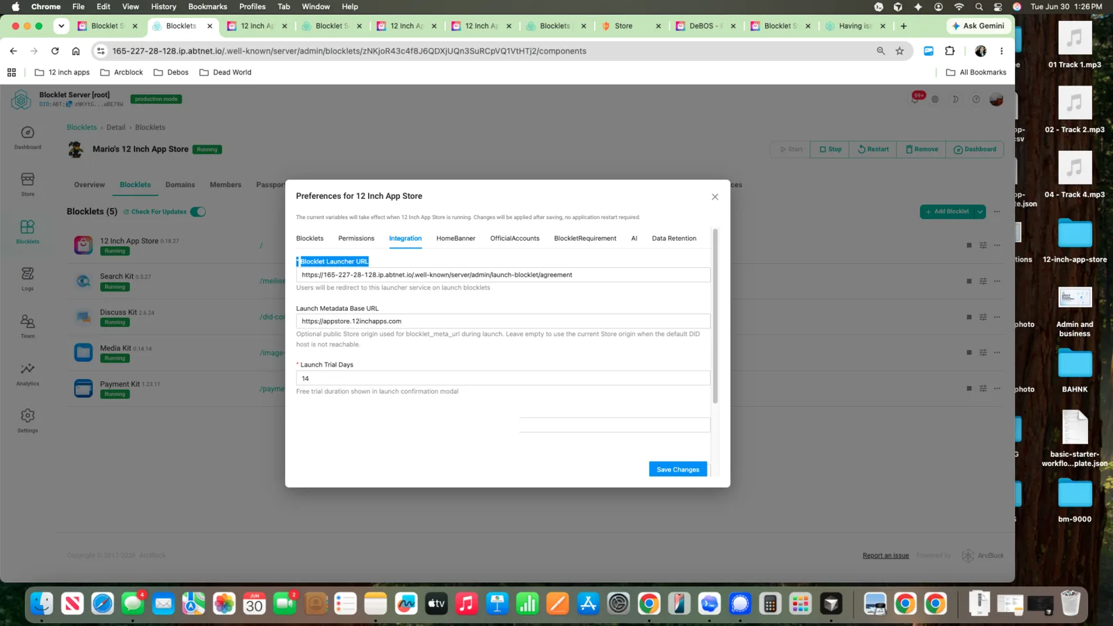The image size is (1113, 626).
Task: Open the Chrome tab search dropdown
Action: click(61, 26)
